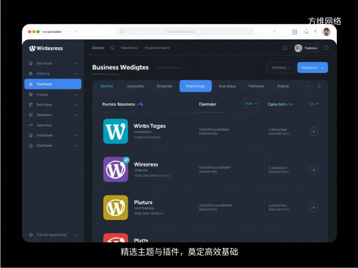Open the browser profile avatar
358x268 pixels.
326,32
